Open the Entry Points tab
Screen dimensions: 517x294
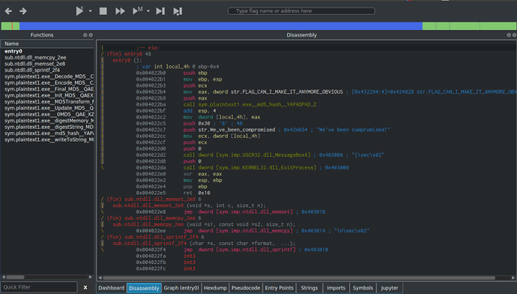(x=279, y=288)
